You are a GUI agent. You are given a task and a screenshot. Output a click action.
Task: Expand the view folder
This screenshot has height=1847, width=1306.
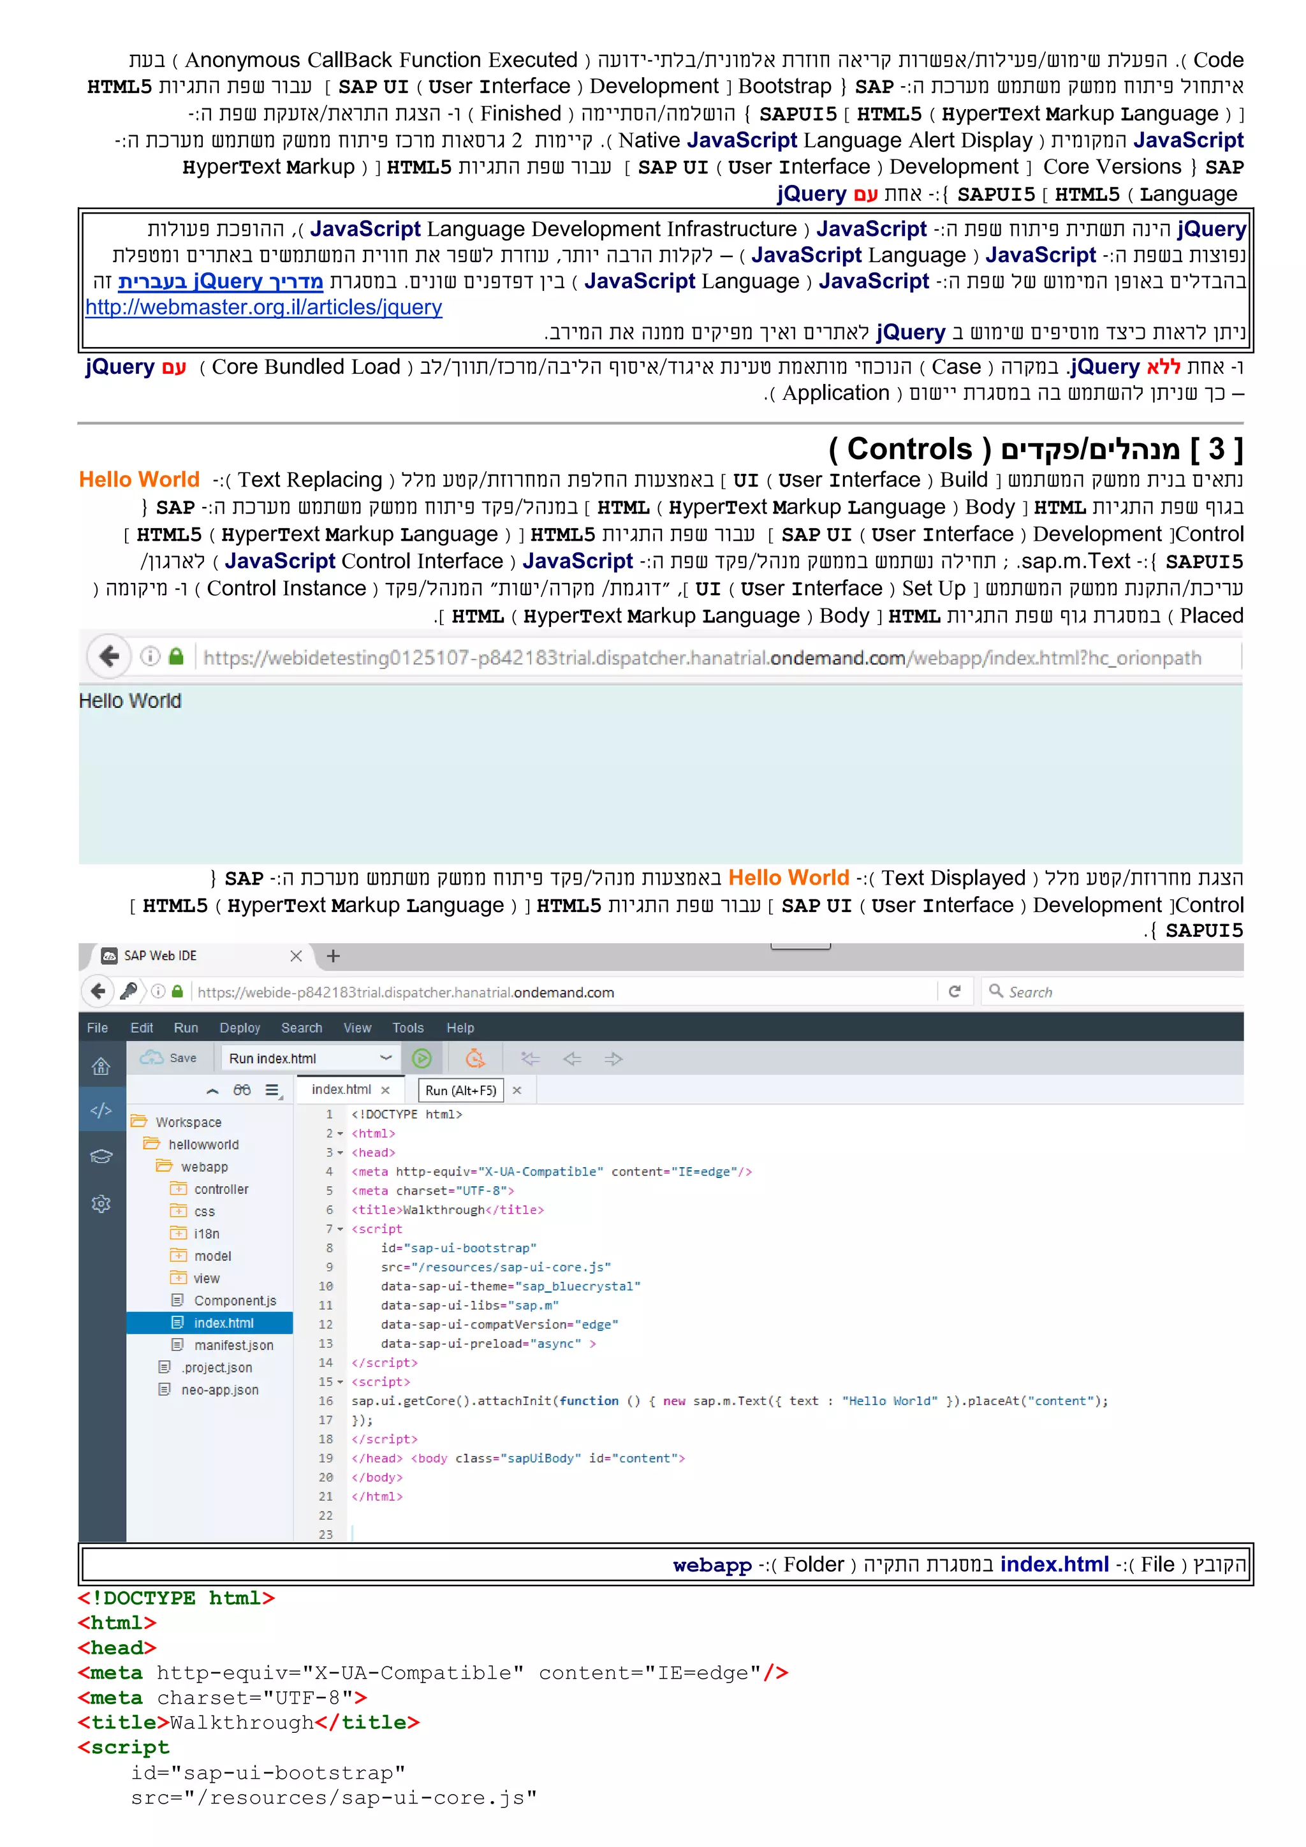178,1277
